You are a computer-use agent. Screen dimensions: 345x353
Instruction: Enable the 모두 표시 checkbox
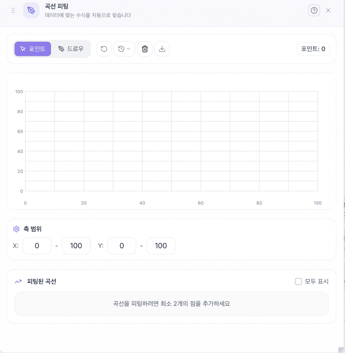tap(299, 281)
